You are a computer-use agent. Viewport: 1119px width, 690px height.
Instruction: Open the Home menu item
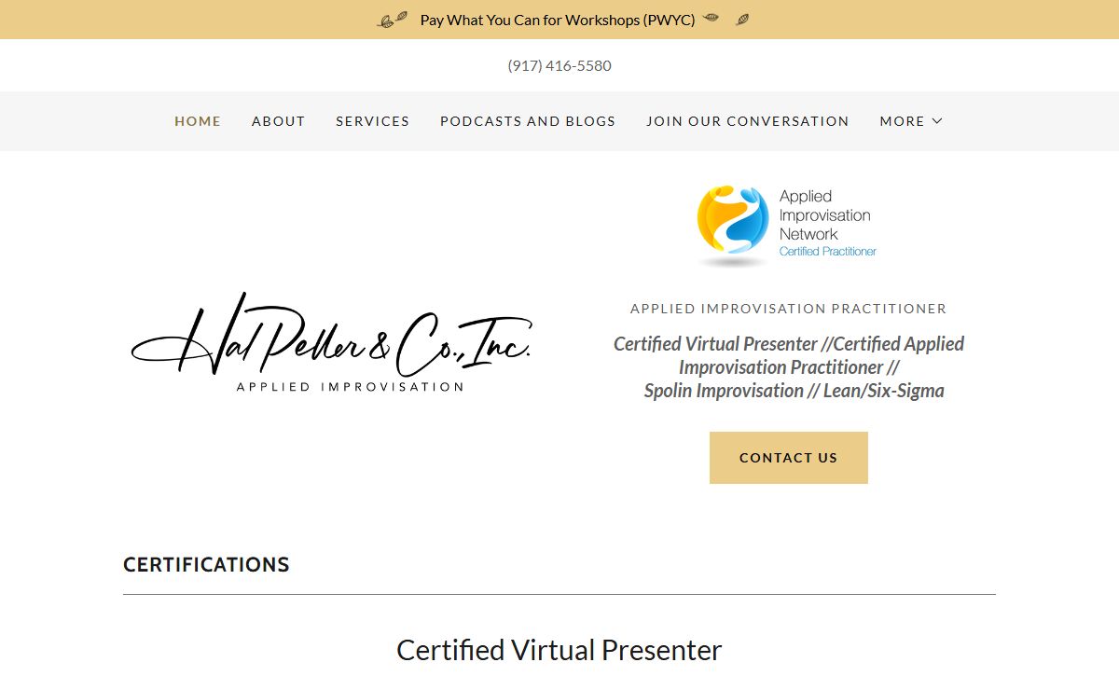pos(198,121)
